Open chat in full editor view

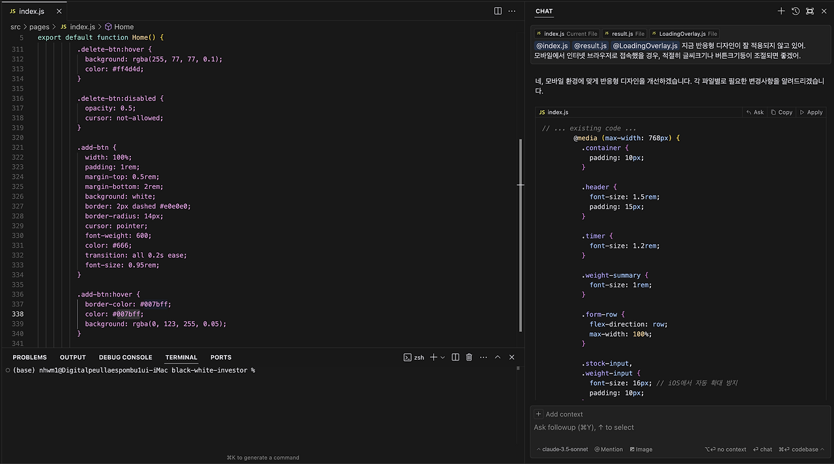pos(810,11)
